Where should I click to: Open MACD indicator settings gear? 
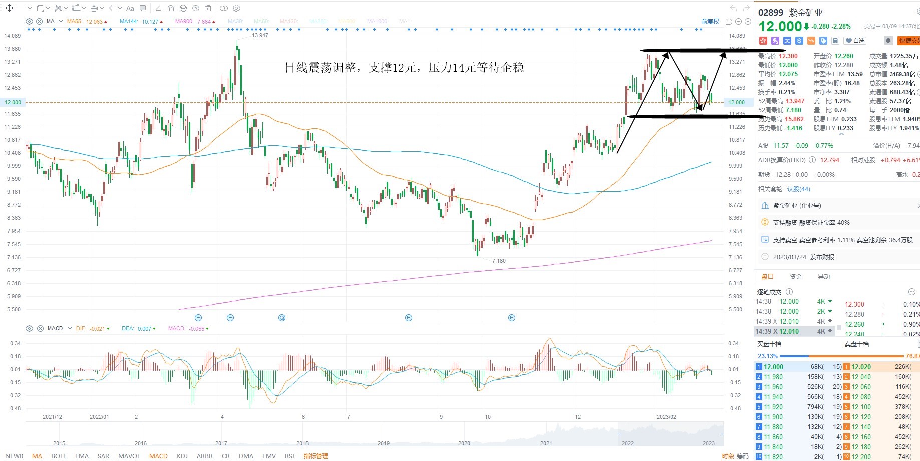[29, 328]
